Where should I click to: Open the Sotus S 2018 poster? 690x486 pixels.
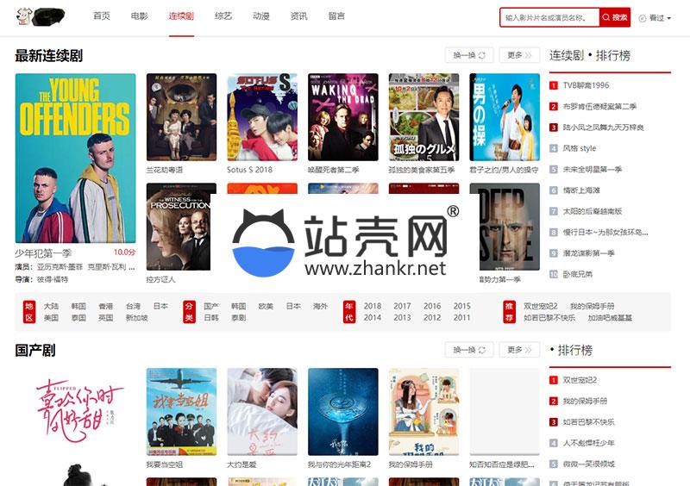point(262,117)
